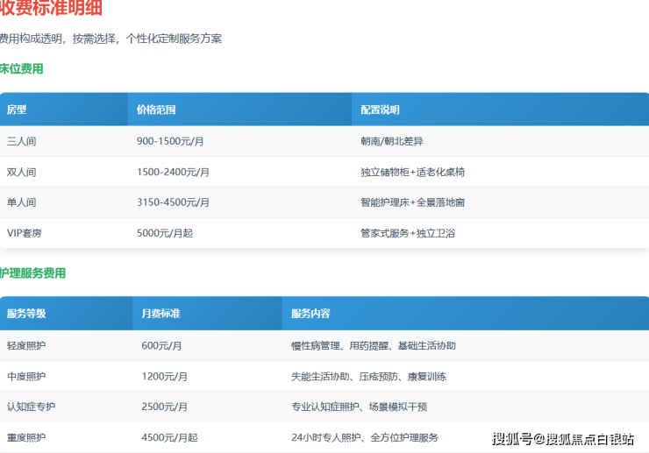Click the 配置说明 column header
The width and height of the screenshot is (649, 453).
tap(380, 110)
